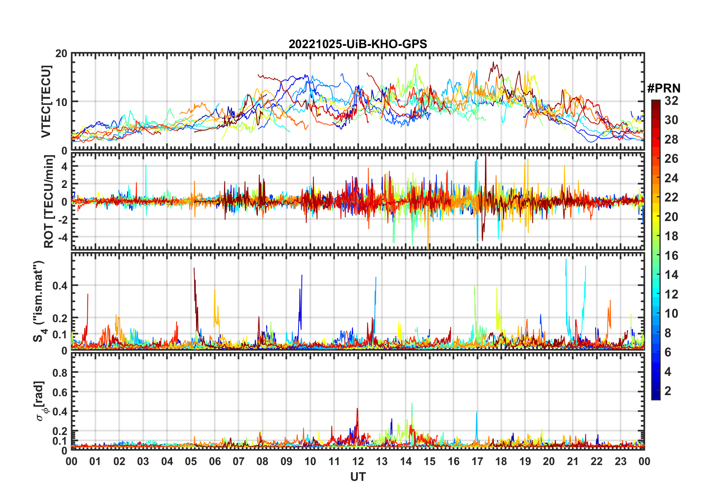Select colorbar tick label 14
This screenshot has height=500, width=716.
click(x=671, y=275)
